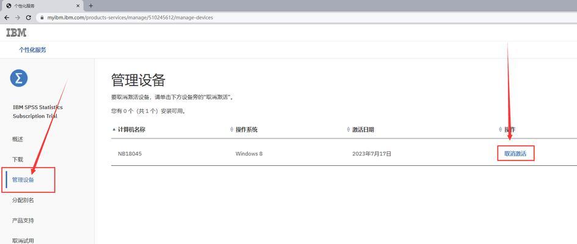Sort by 计算机名称 column header
The width and height of the screenshot is (577, 244).
(x=131, y=129)
